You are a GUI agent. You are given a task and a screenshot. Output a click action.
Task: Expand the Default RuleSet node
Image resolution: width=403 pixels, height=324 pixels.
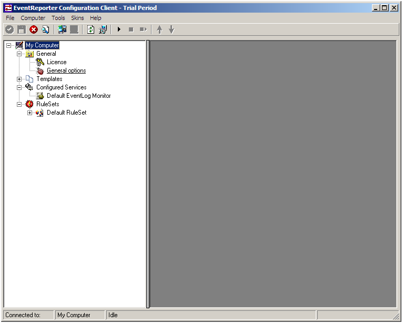click(x=30, y=113)
